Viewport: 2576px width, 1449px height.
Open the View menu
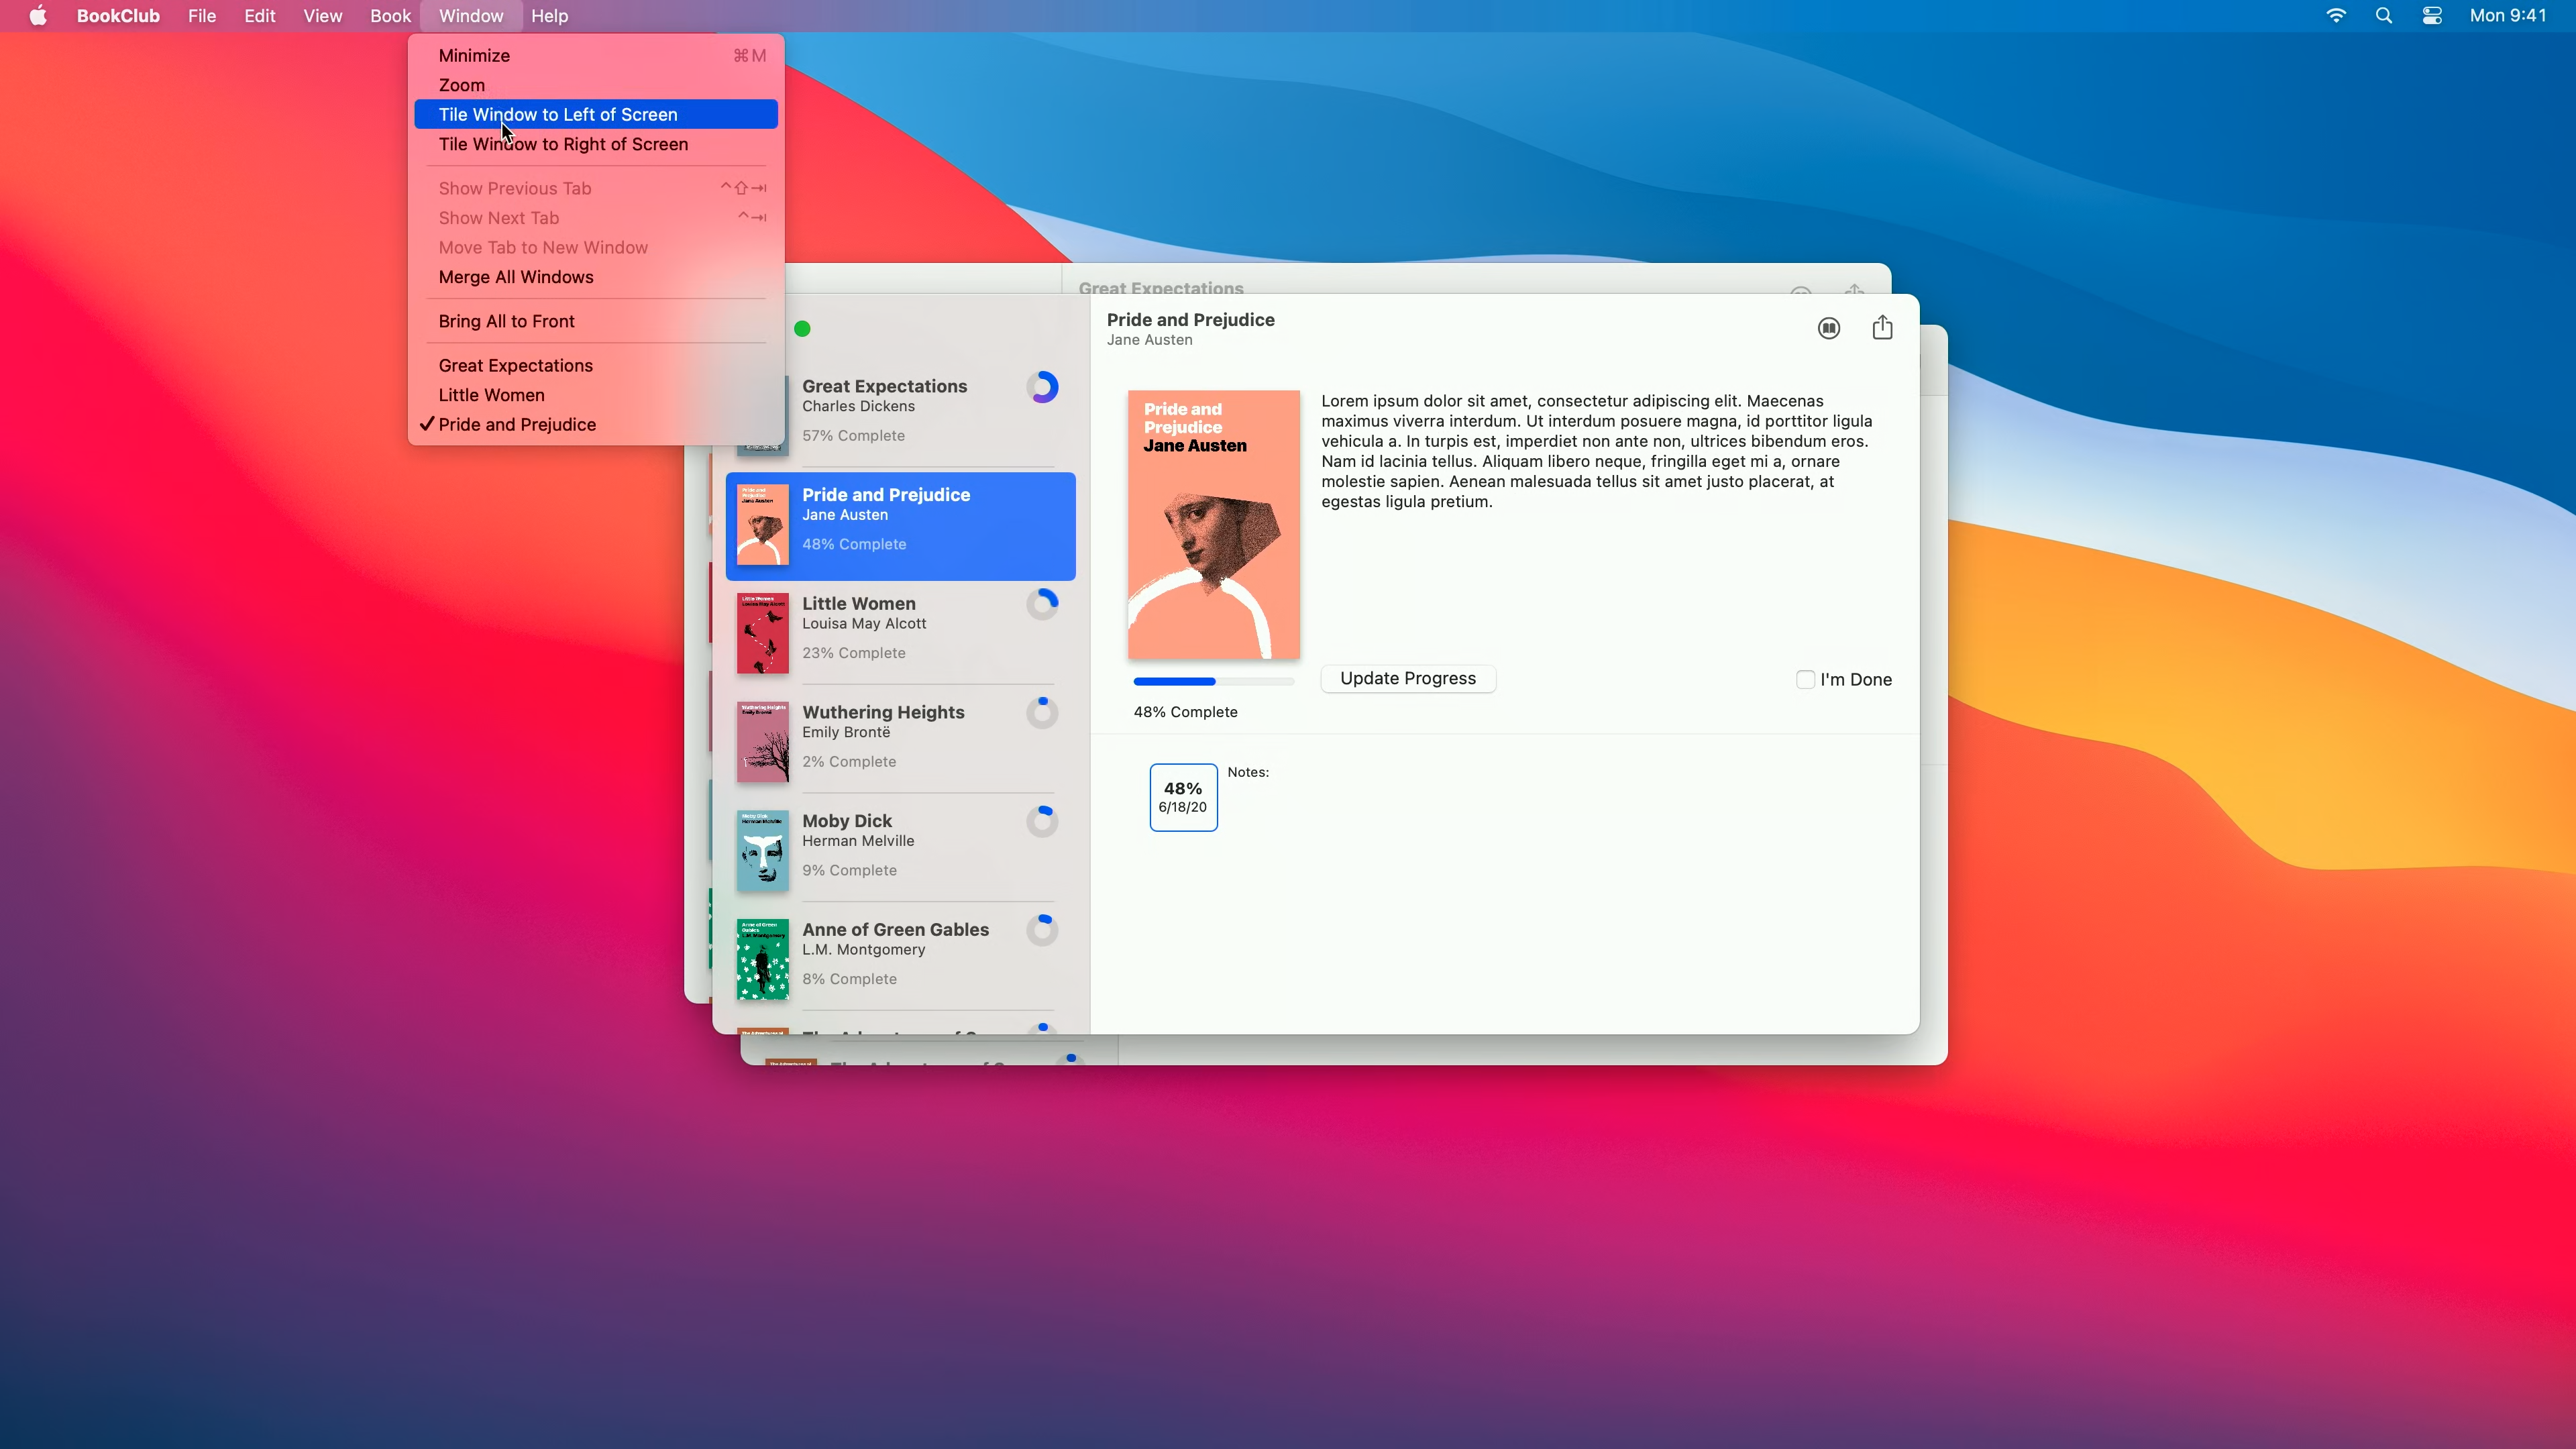[x=322, y=16]
